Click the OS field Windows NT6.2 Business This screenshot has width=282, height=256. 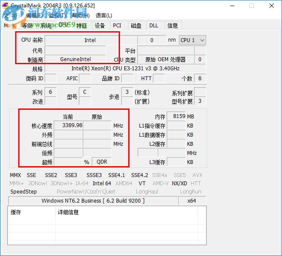(x=93, y=201)
